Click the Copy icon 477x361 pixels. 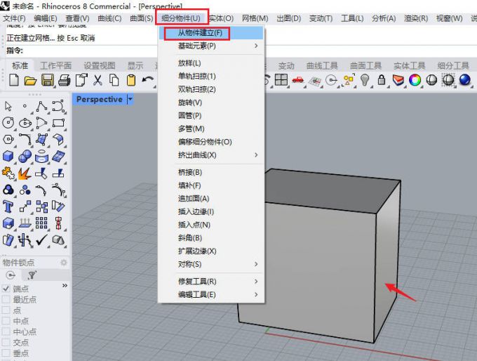pyautogui.click(x=114, y=81)
